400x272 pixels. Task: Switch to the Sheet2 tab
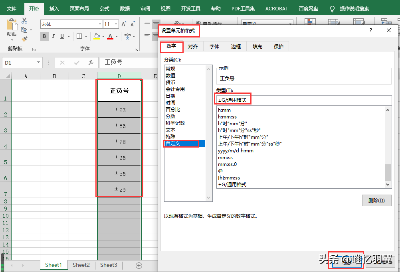(81, 265)
